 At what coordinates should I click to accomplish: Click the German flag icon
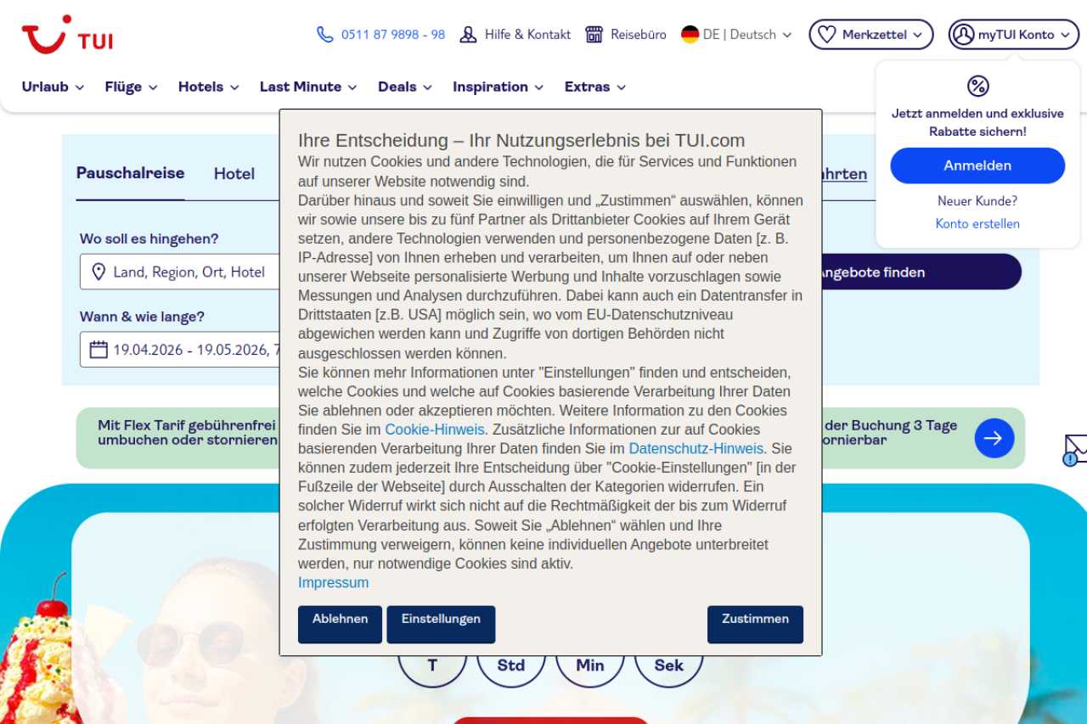click(690, 35)
